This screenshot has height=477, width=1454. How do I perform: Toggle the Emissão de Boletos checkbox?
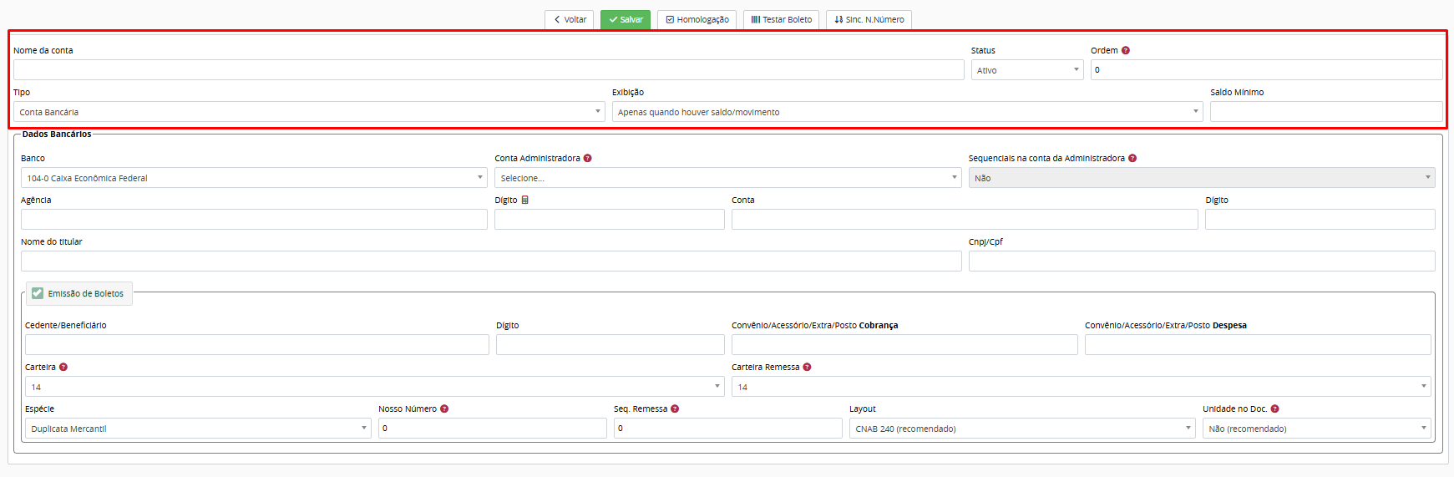(38, 293)
